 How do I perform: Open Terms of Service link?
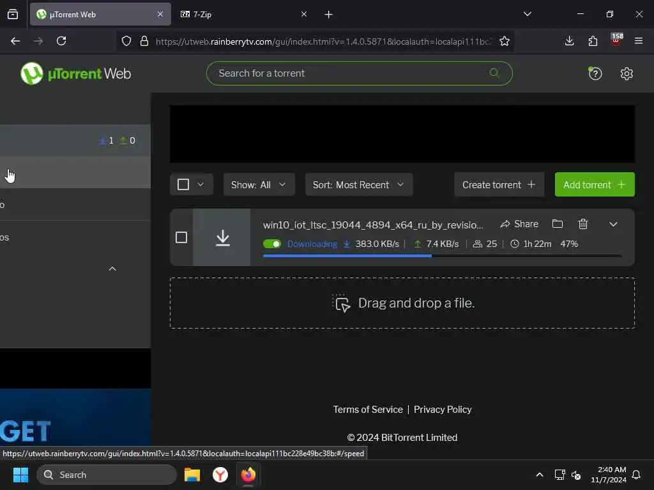pyautogui.click(x=368, y=410)
